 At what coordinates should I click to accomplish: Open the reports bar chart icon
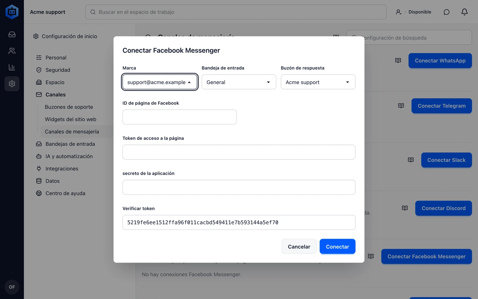click(12, 67)
